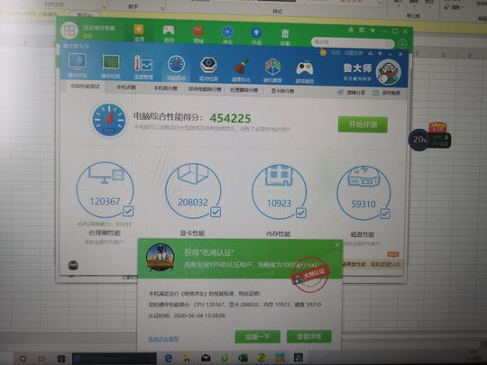Screen dimensions: 487x365
Task: Click small robot icon at window bottom-left
Action: tap(73, 265)
